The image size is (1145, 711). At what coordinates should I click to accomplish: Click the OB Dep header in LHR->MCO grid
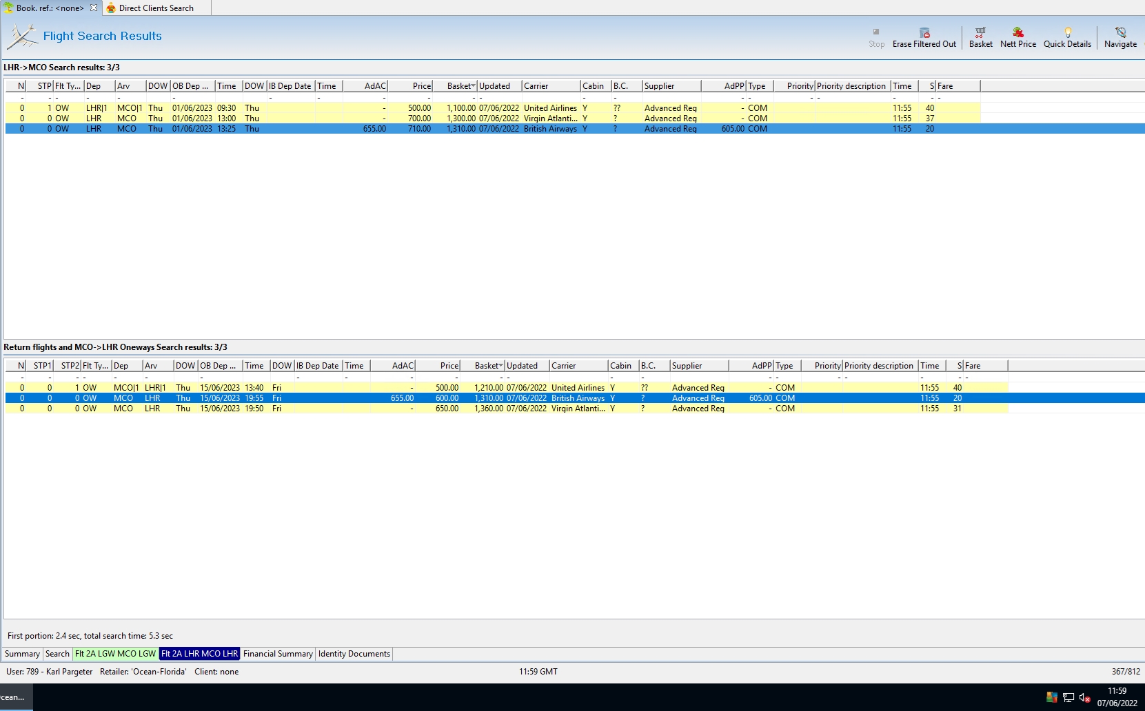click(192, 86)
